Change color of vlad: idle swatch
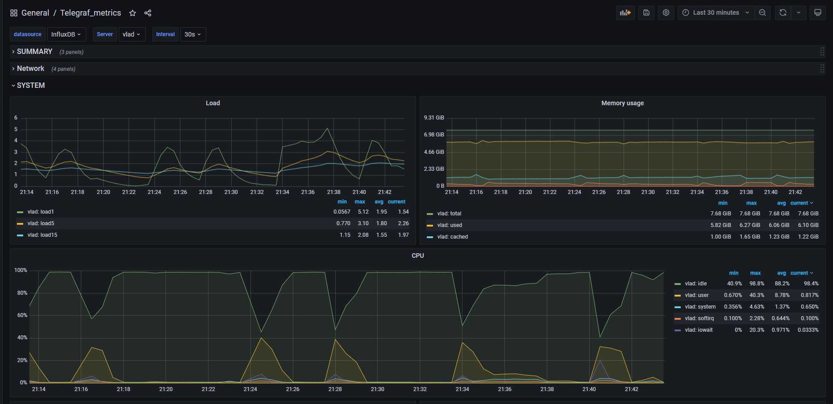The height and width of the screenshot is (404, 833). tap(678, 284)
